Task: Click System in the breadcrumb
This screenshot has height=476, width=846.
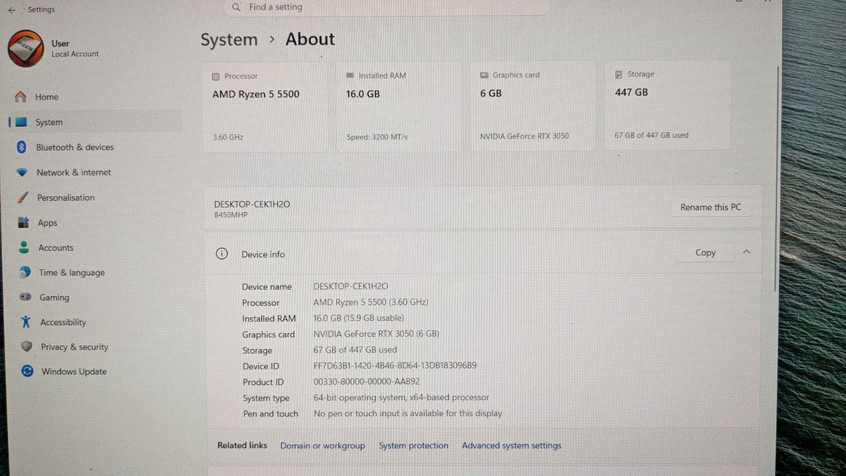Action: point(229,40)
